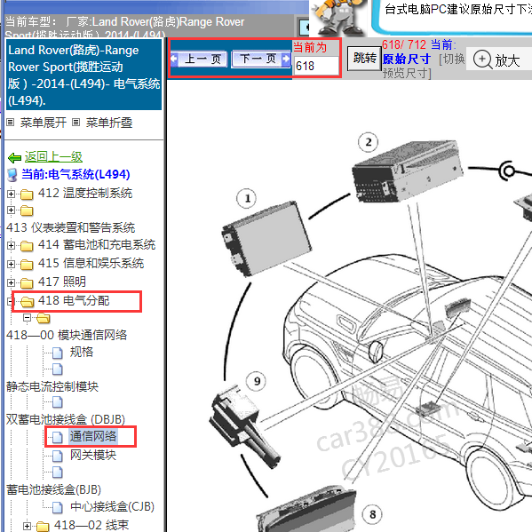The image size is (532, 532).
Task: Click the green back arrow icon
Action: tap(14, 157)
